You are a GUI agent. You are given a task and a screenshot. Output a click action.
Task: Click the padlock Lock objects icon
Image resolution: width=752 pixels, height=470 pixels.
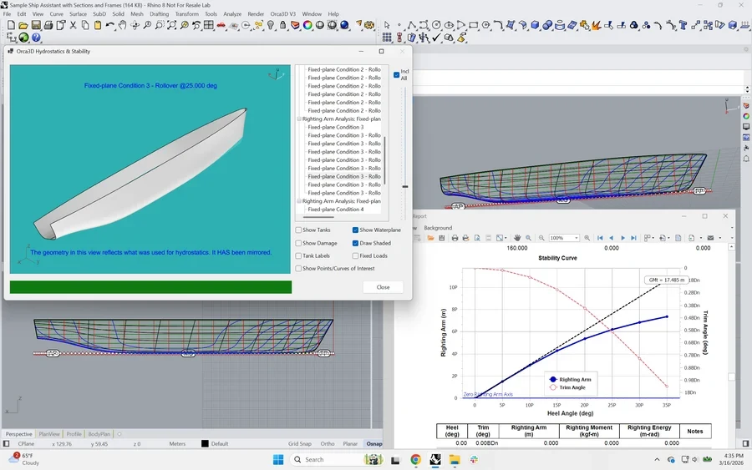tap(283, 25)
